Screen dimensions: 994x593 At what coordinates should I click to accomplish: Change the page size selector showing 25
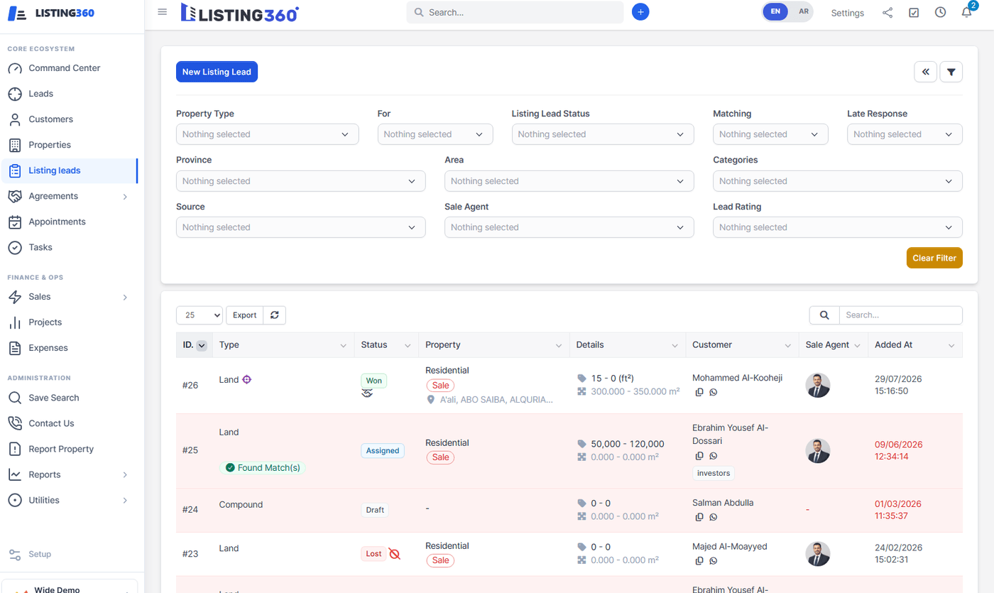[200, 315]
